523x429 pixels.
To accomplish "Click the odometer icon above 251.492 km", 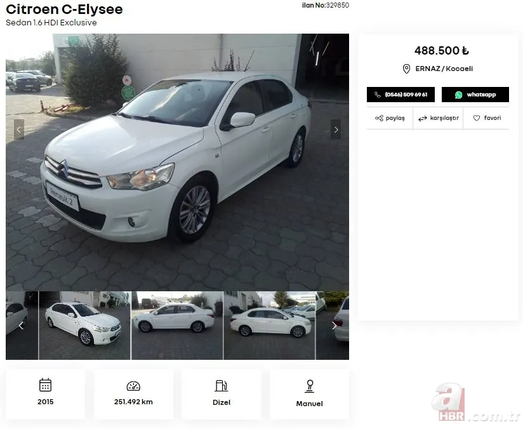I will [133, 385].
